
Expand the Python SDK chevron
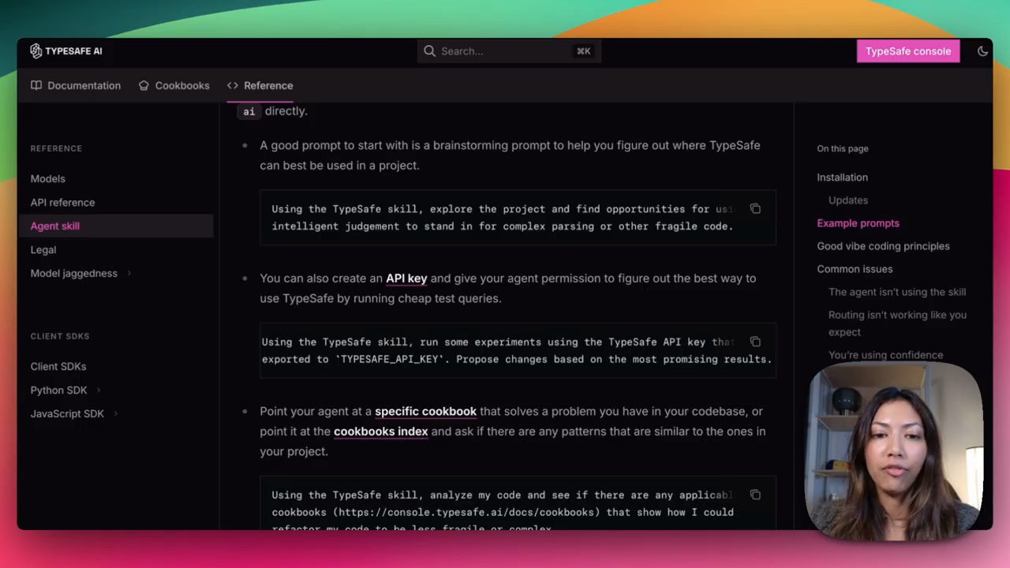(99, 390)
